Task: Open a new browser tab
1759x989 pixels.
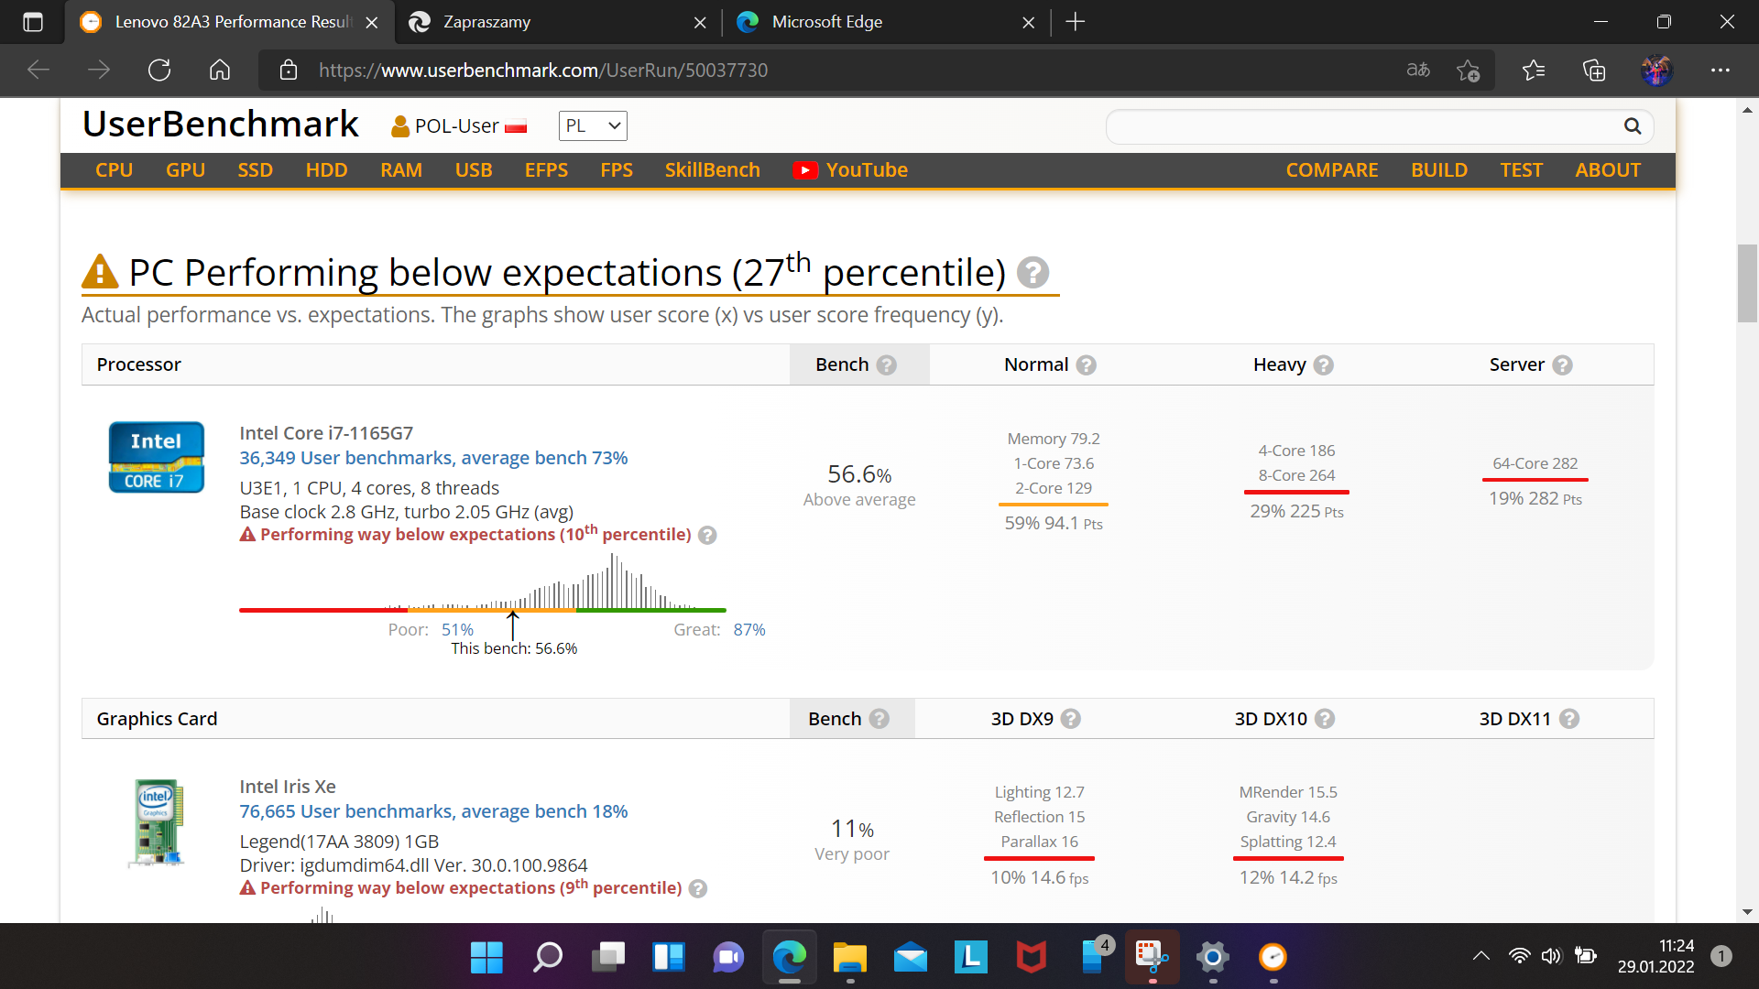Action: 1076,22
